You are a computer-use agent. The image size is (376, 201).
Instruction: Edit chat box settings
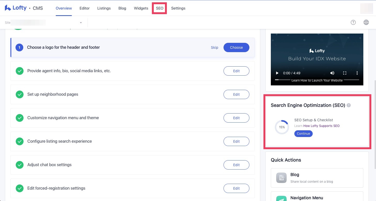click(x=236, y=165)
